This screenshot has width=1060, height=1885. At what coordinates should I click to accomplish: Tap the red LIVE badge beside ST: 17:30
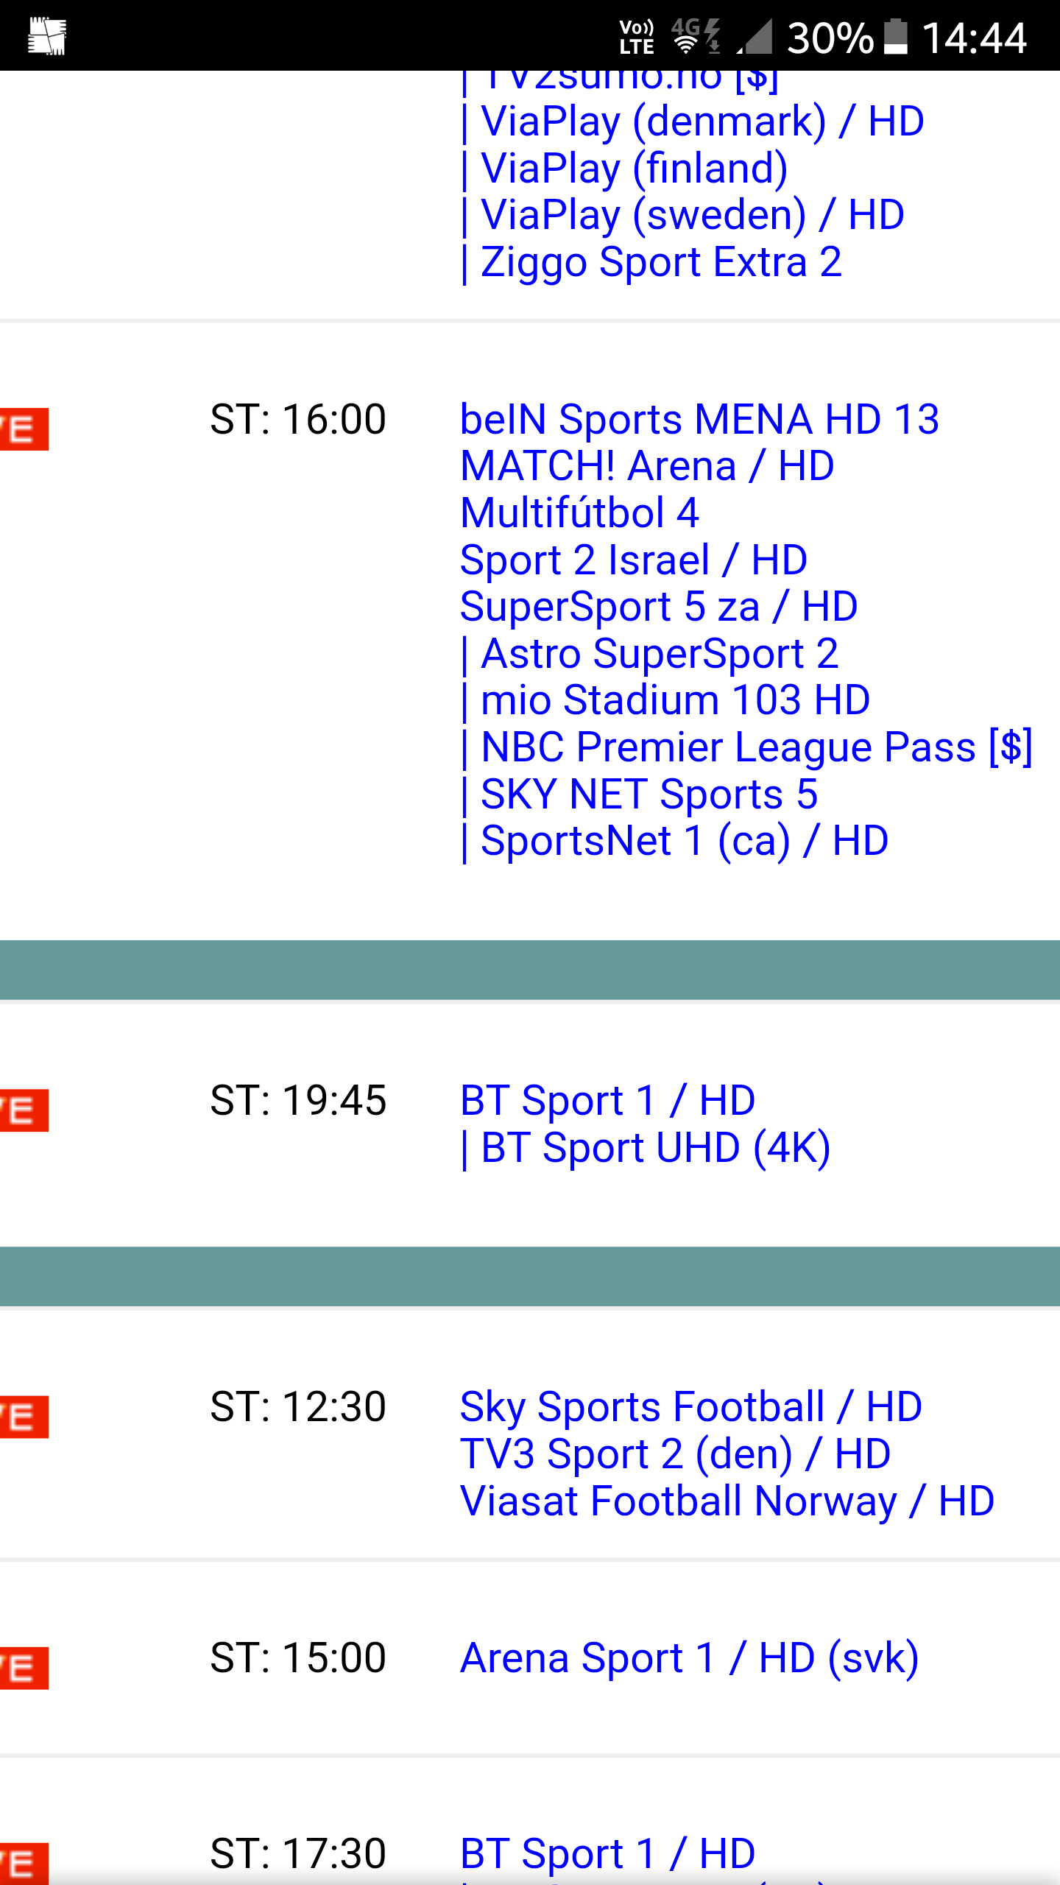[x=24, y=1863]
